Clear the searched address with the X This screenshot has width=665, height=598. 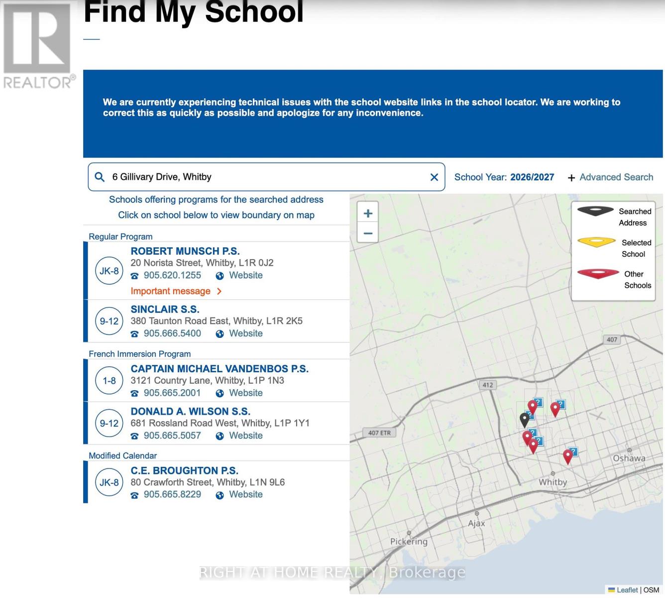coord(434,177)
